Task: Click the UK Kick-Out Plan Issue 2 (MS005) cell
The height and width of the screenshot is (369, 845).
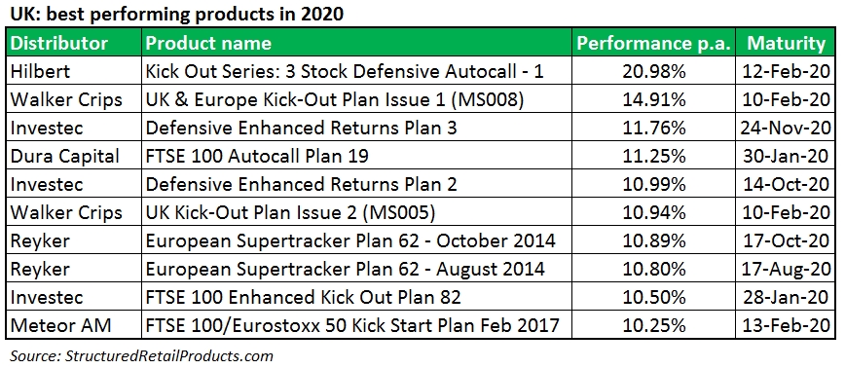Action: [356, 212]
